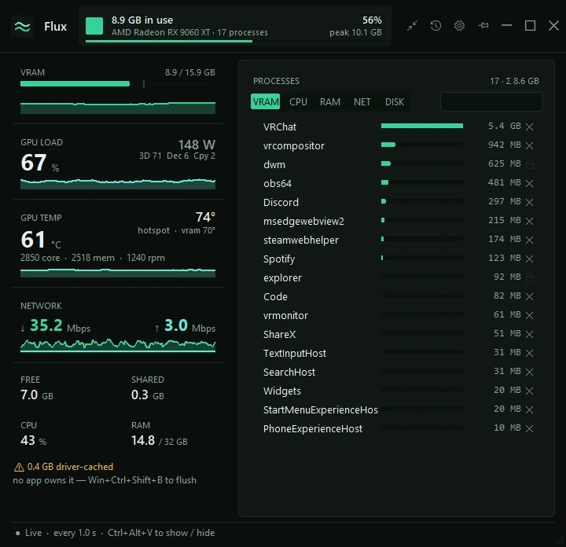The height and width of the screenshot is (547, 566).
Task: Switch to the CPU tab
Action: [x=298, y=101]
